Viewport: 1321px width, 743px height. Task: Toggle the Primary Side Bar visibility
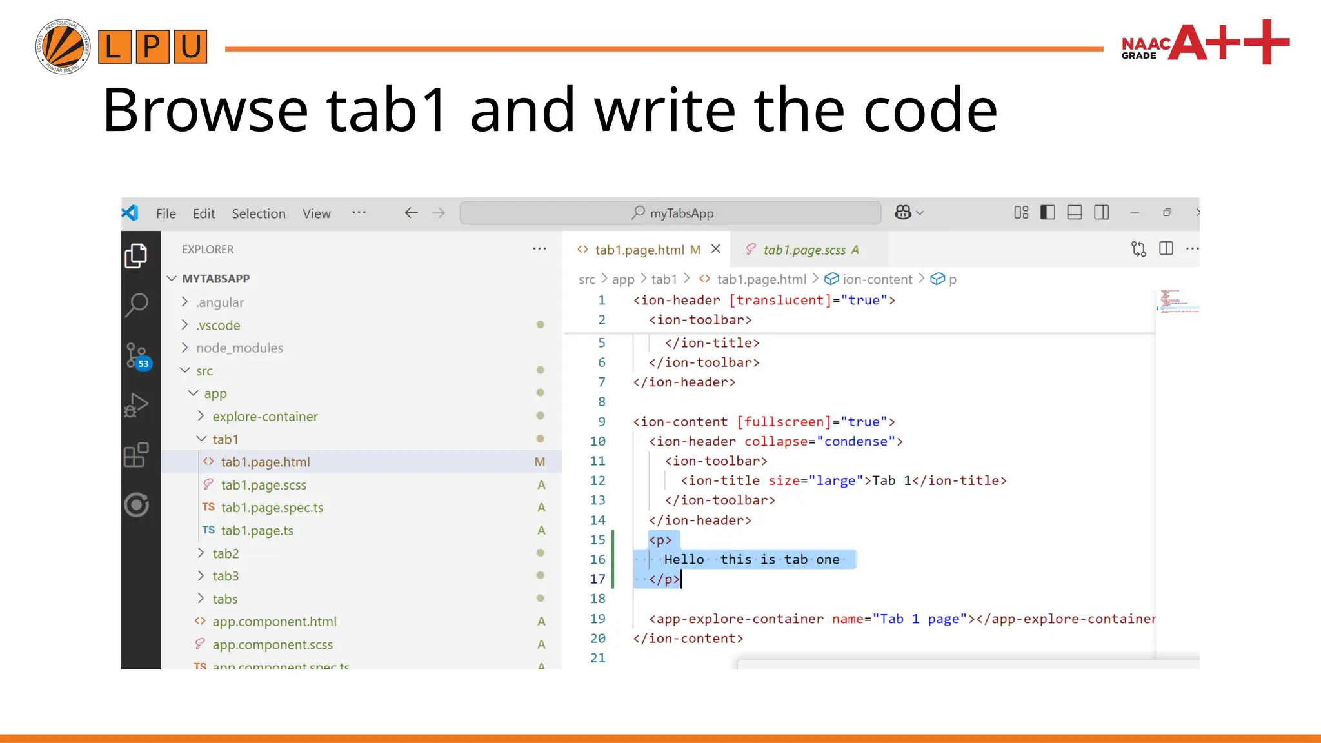[1048, 213]
